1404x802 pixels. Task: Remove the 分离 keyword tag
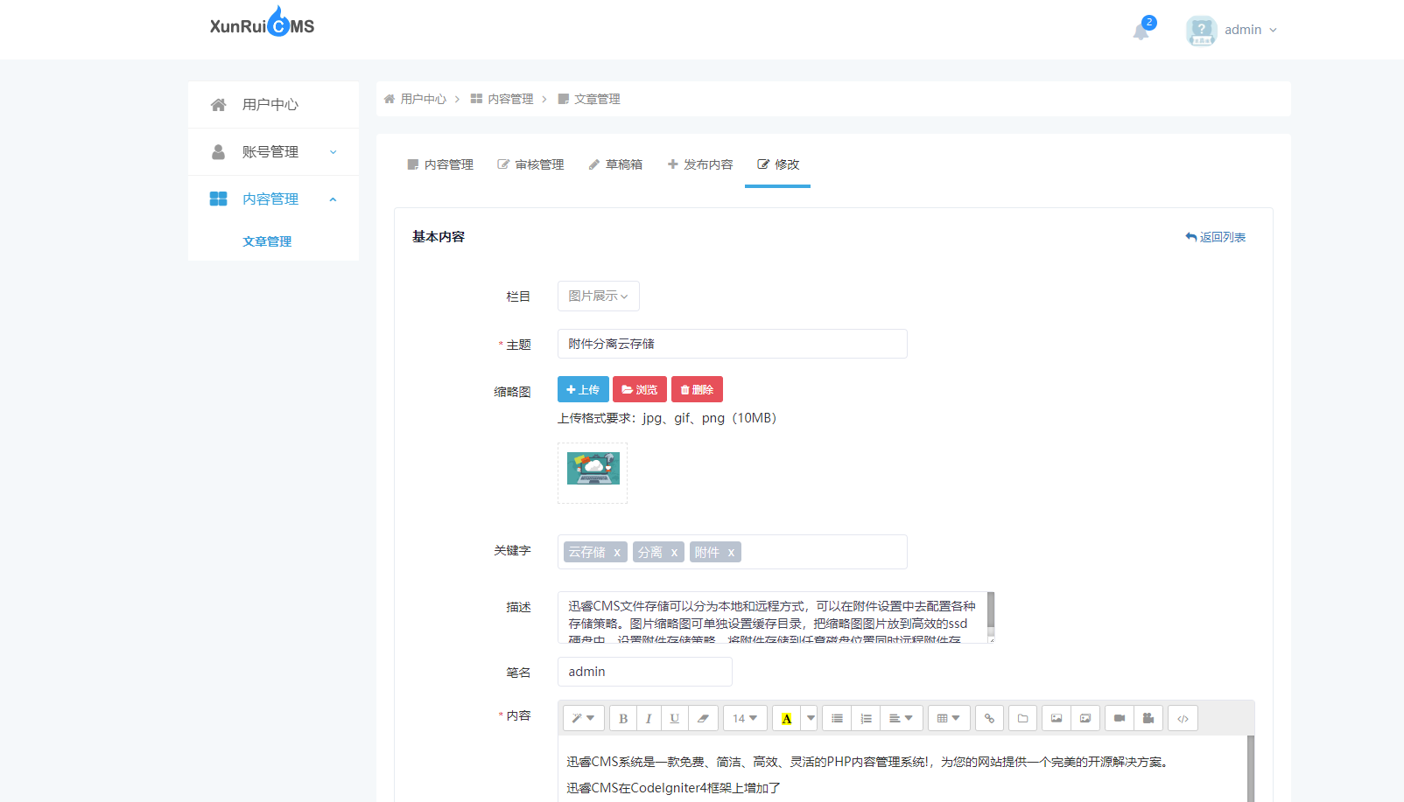point(674,553)
